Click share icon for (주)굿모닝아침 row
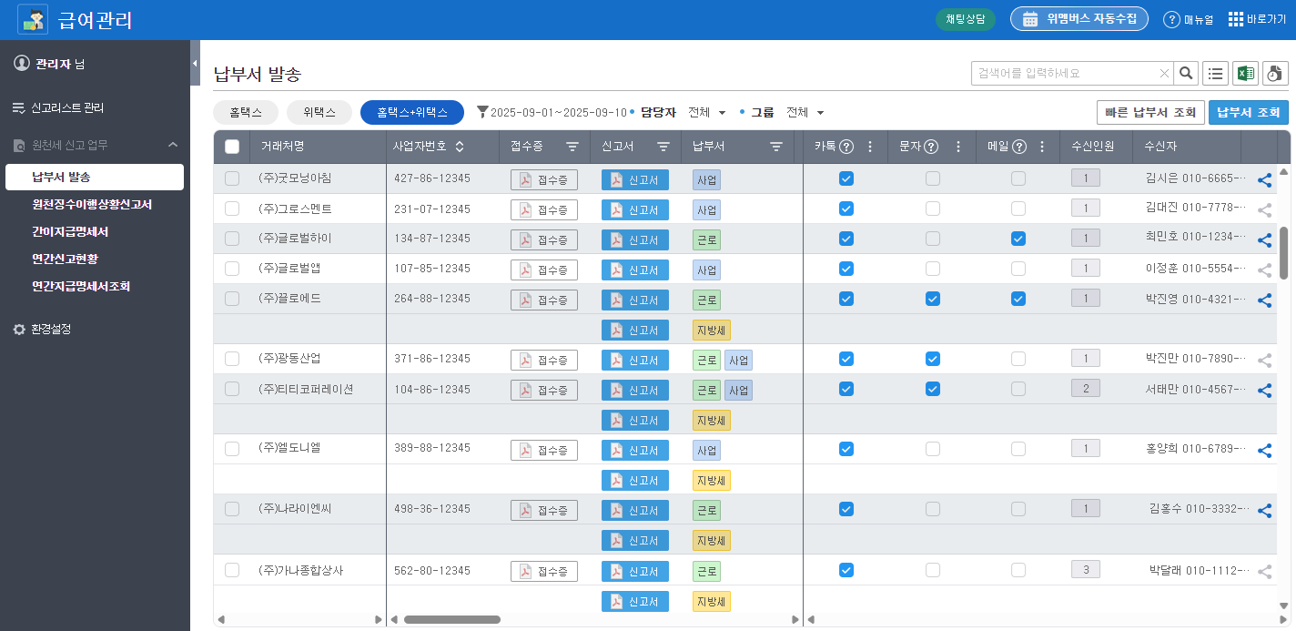Image resolution: width=1296 pixels, height=631 pixels. pyautogui.click(x=1264, y=180)
